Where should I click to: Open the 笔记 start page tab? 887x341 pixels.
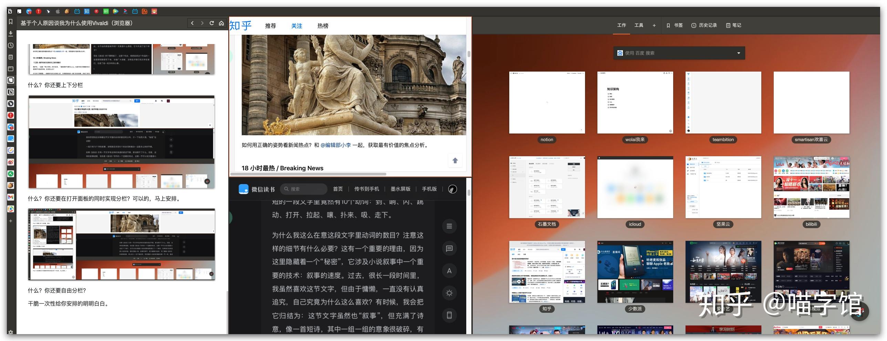(733, 25)
